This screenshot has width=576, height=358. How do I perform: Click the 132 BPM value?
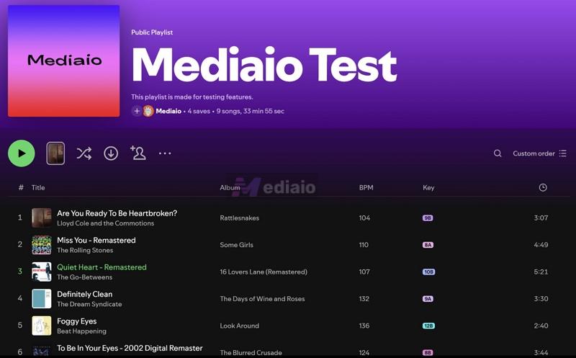pos(364,299)
